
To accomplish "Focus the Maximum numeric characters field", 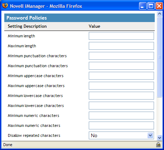I will click(x=121, y=125).
